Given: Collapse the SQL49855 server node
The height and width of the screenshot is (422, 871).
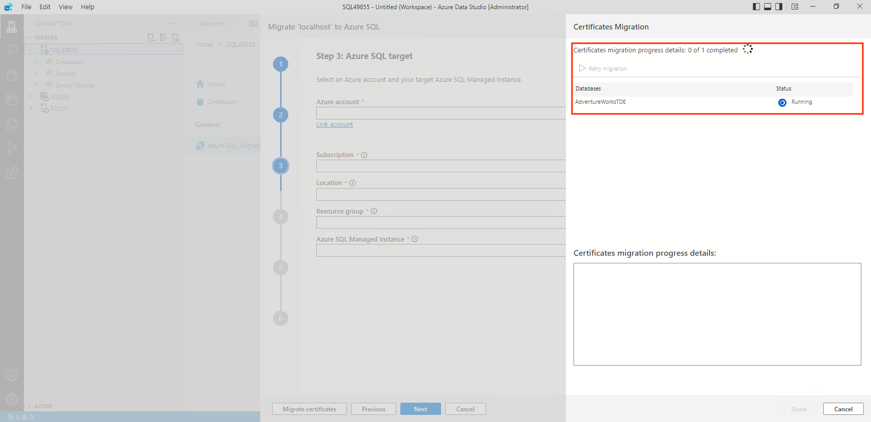Looking at the screenshot, I should 32,50.
